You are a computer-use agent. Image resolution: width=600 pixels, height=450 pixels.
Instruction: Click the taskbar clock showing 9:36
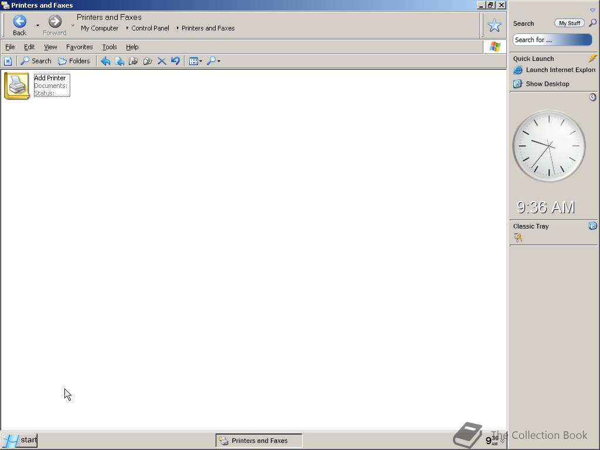492,441
